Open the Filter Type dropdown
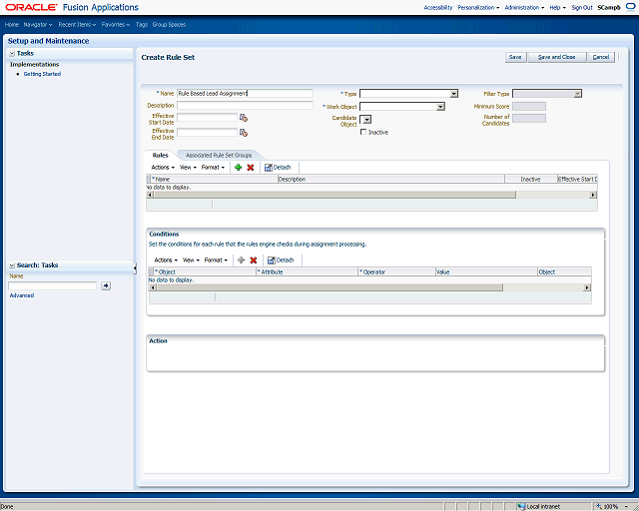 tap(577, 94)
